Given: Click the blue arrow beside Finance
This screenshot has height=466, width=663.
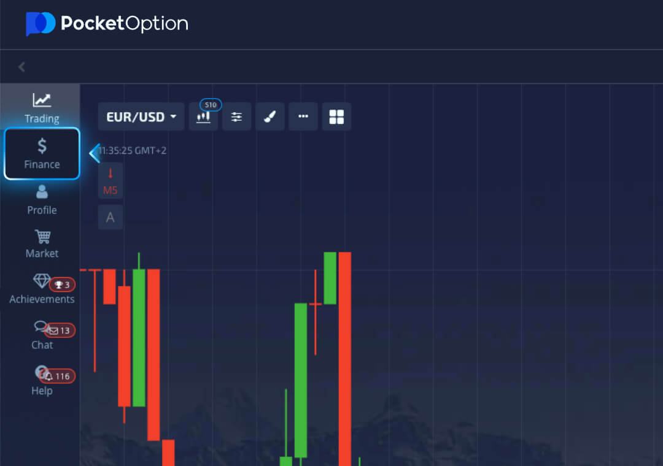Looking at the screenshot, I should coord(94,153).
